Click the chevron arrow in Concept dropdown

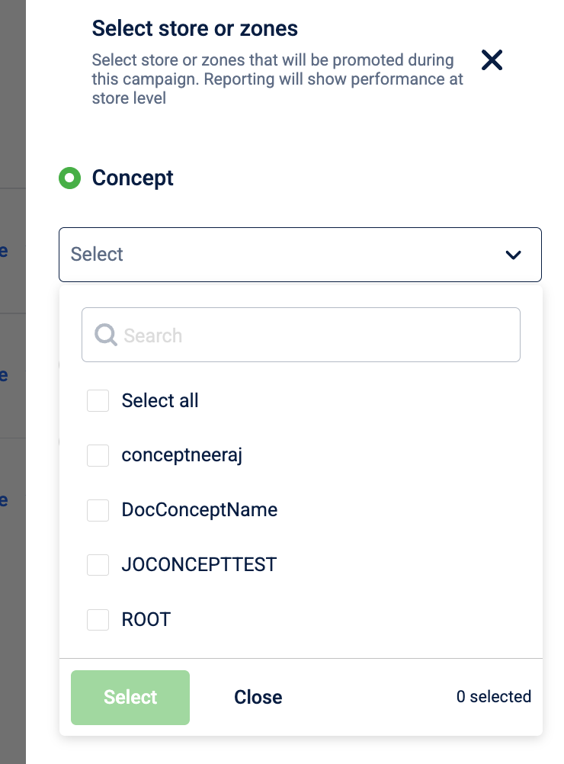(x=514, y=255)
